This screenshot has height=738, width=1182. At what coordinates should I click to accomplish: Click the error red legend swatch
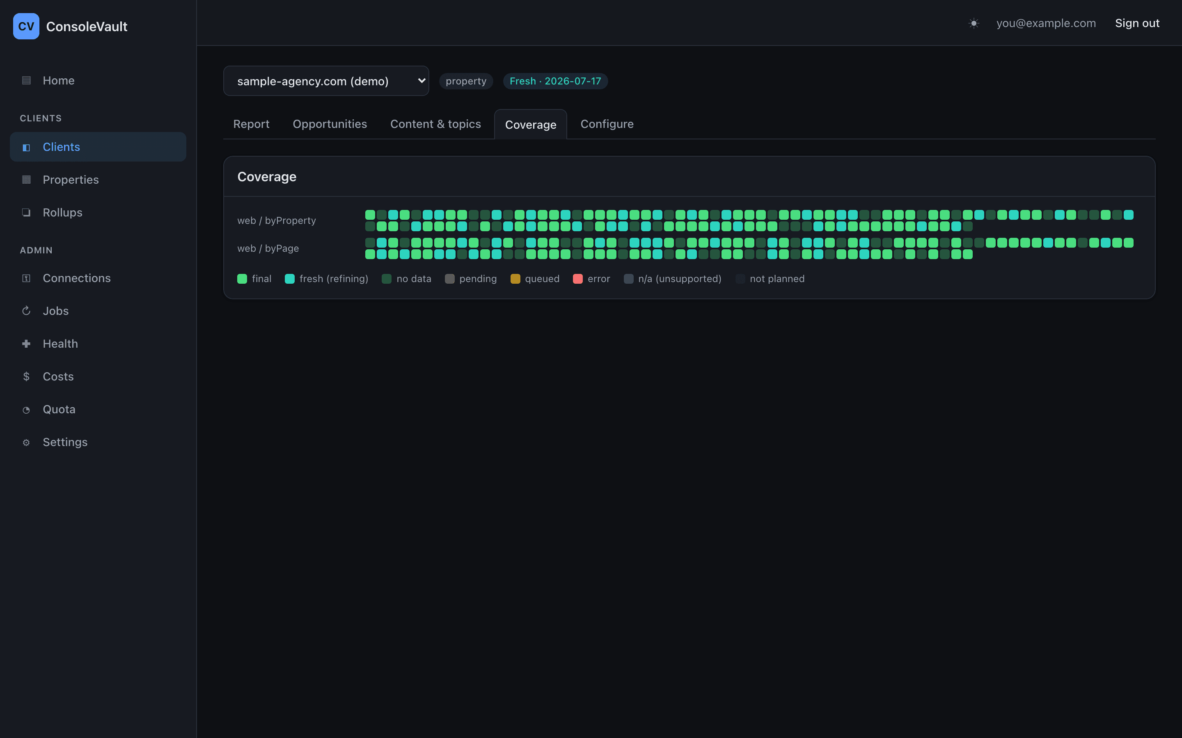[578, 279]
